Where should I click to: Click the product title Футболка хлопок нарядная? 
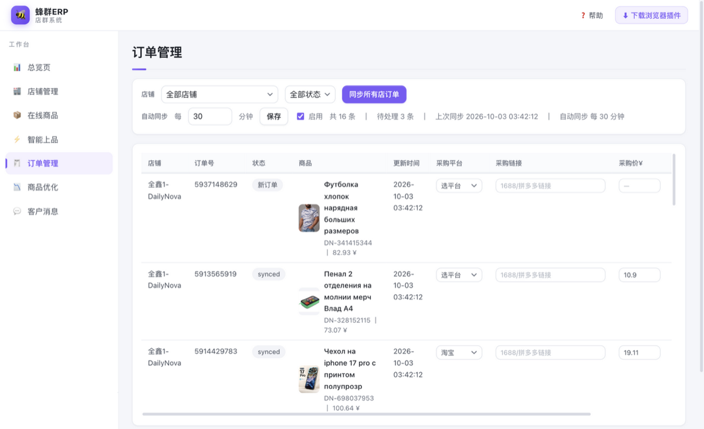point(341,208)
